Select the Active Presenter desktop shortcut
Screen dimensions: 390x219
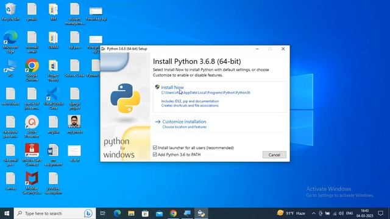tap(32, 126)
